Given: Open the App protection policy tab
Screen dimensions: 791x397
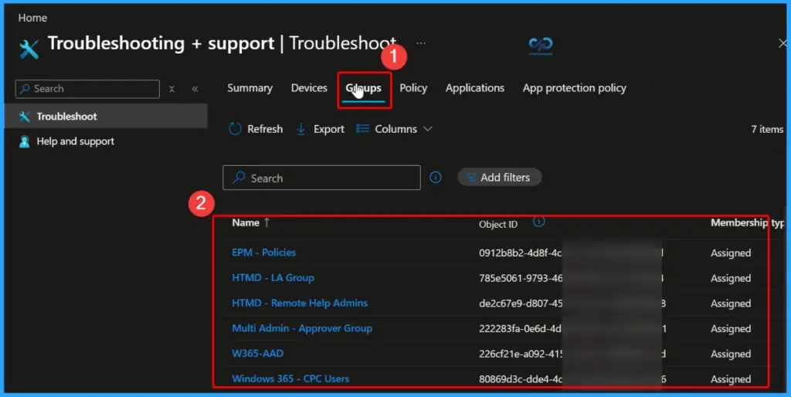Looking at the screenshot, I should 575,88.
